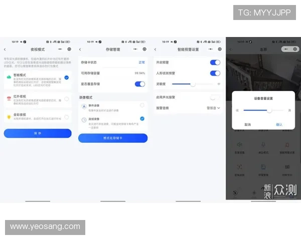This screenshot has height=240, width=301.
Task: Click the 录像模式 section heading
Action: coord(86,97)
